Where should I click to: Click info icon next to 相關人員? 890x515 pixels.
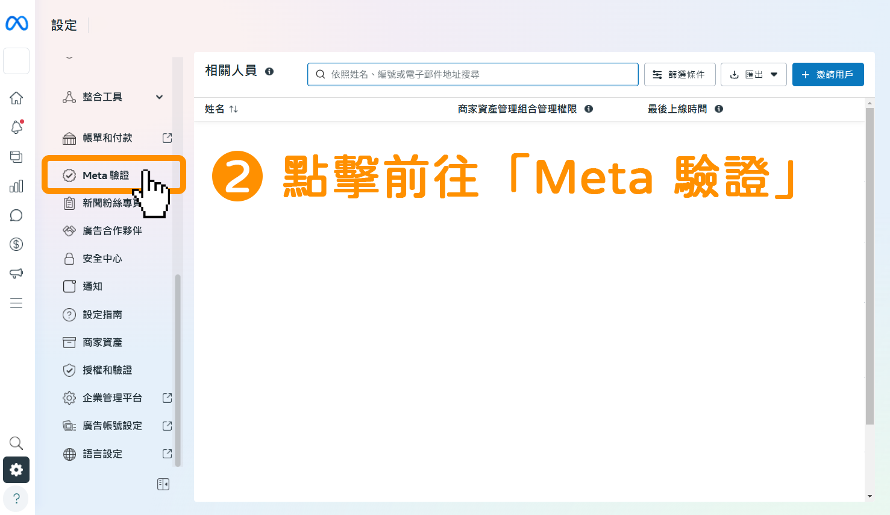(269, 71)
